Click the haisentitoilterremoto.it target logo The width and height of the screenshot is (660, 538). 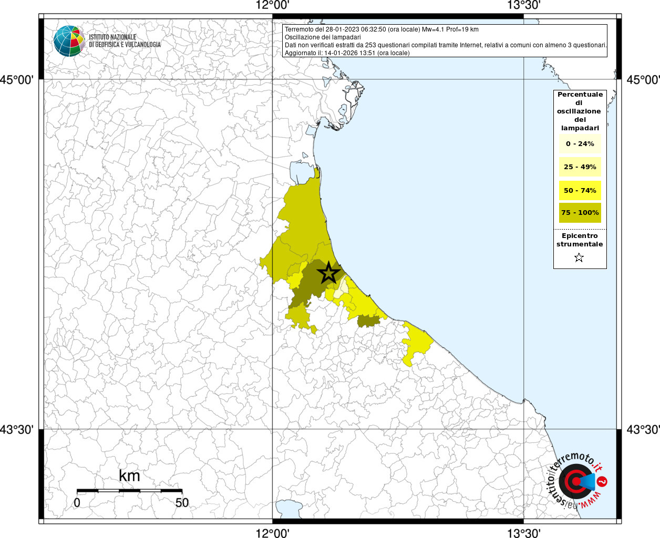pos(574,481)
